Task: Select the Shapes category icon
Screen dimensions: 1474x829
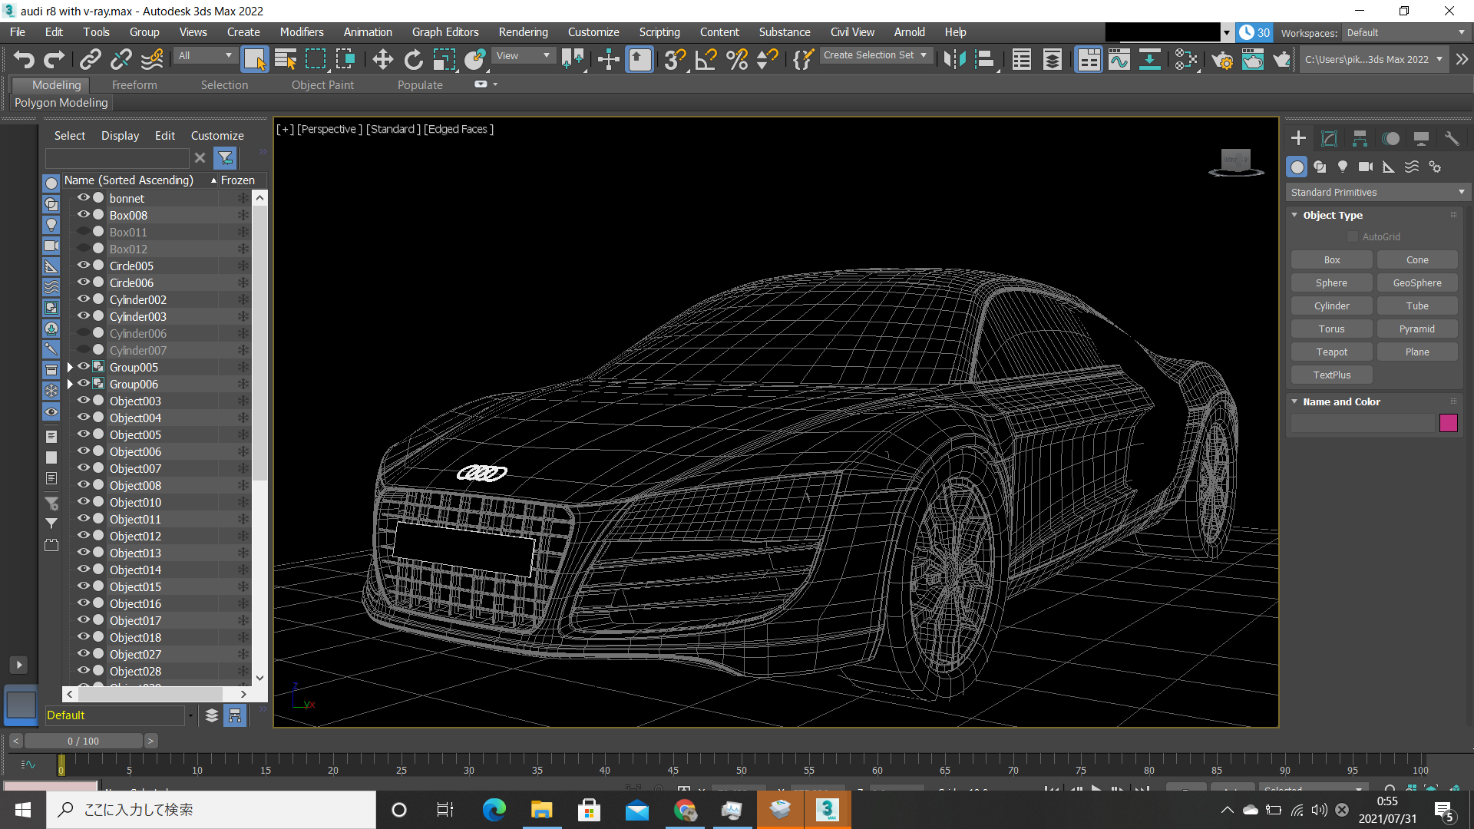Action: (x=1320, y=167)
